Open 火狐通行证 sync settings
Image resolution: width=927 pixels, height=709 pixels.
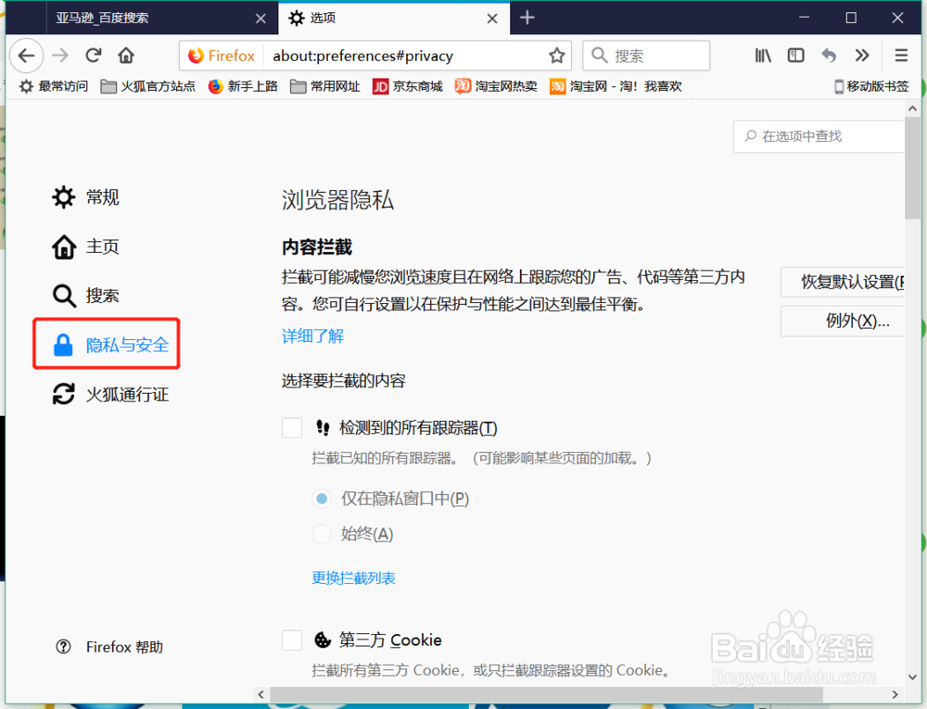(x=62, y=394)
